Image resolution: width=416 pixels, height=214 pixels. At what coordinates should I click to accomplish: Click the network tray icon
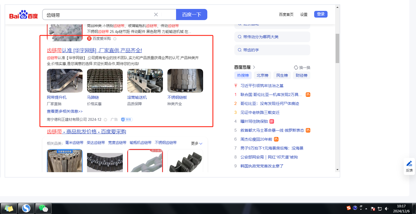[x=380, y=208]
